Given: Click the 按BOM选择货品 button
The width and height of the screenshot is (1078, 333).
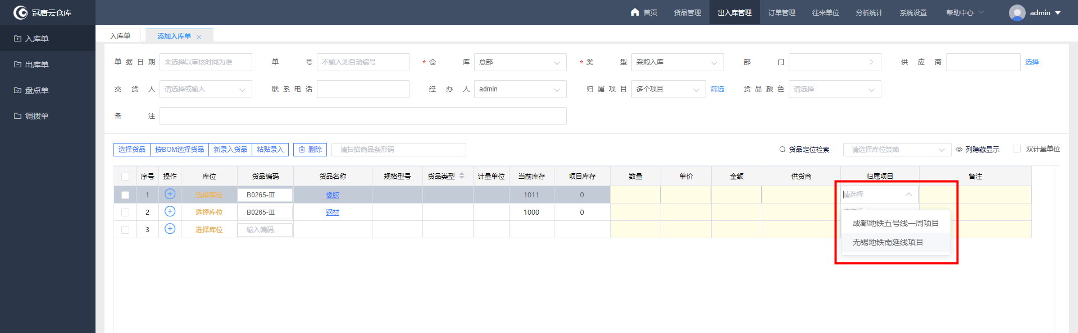Looking at the screenshot, I should (x=180, y=150).
